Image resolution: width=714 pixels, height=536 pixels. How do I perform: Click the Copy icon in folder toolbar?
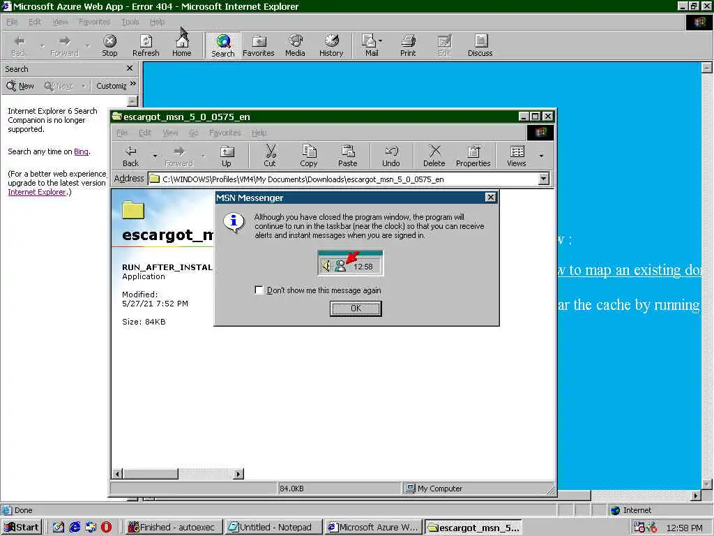309,156
